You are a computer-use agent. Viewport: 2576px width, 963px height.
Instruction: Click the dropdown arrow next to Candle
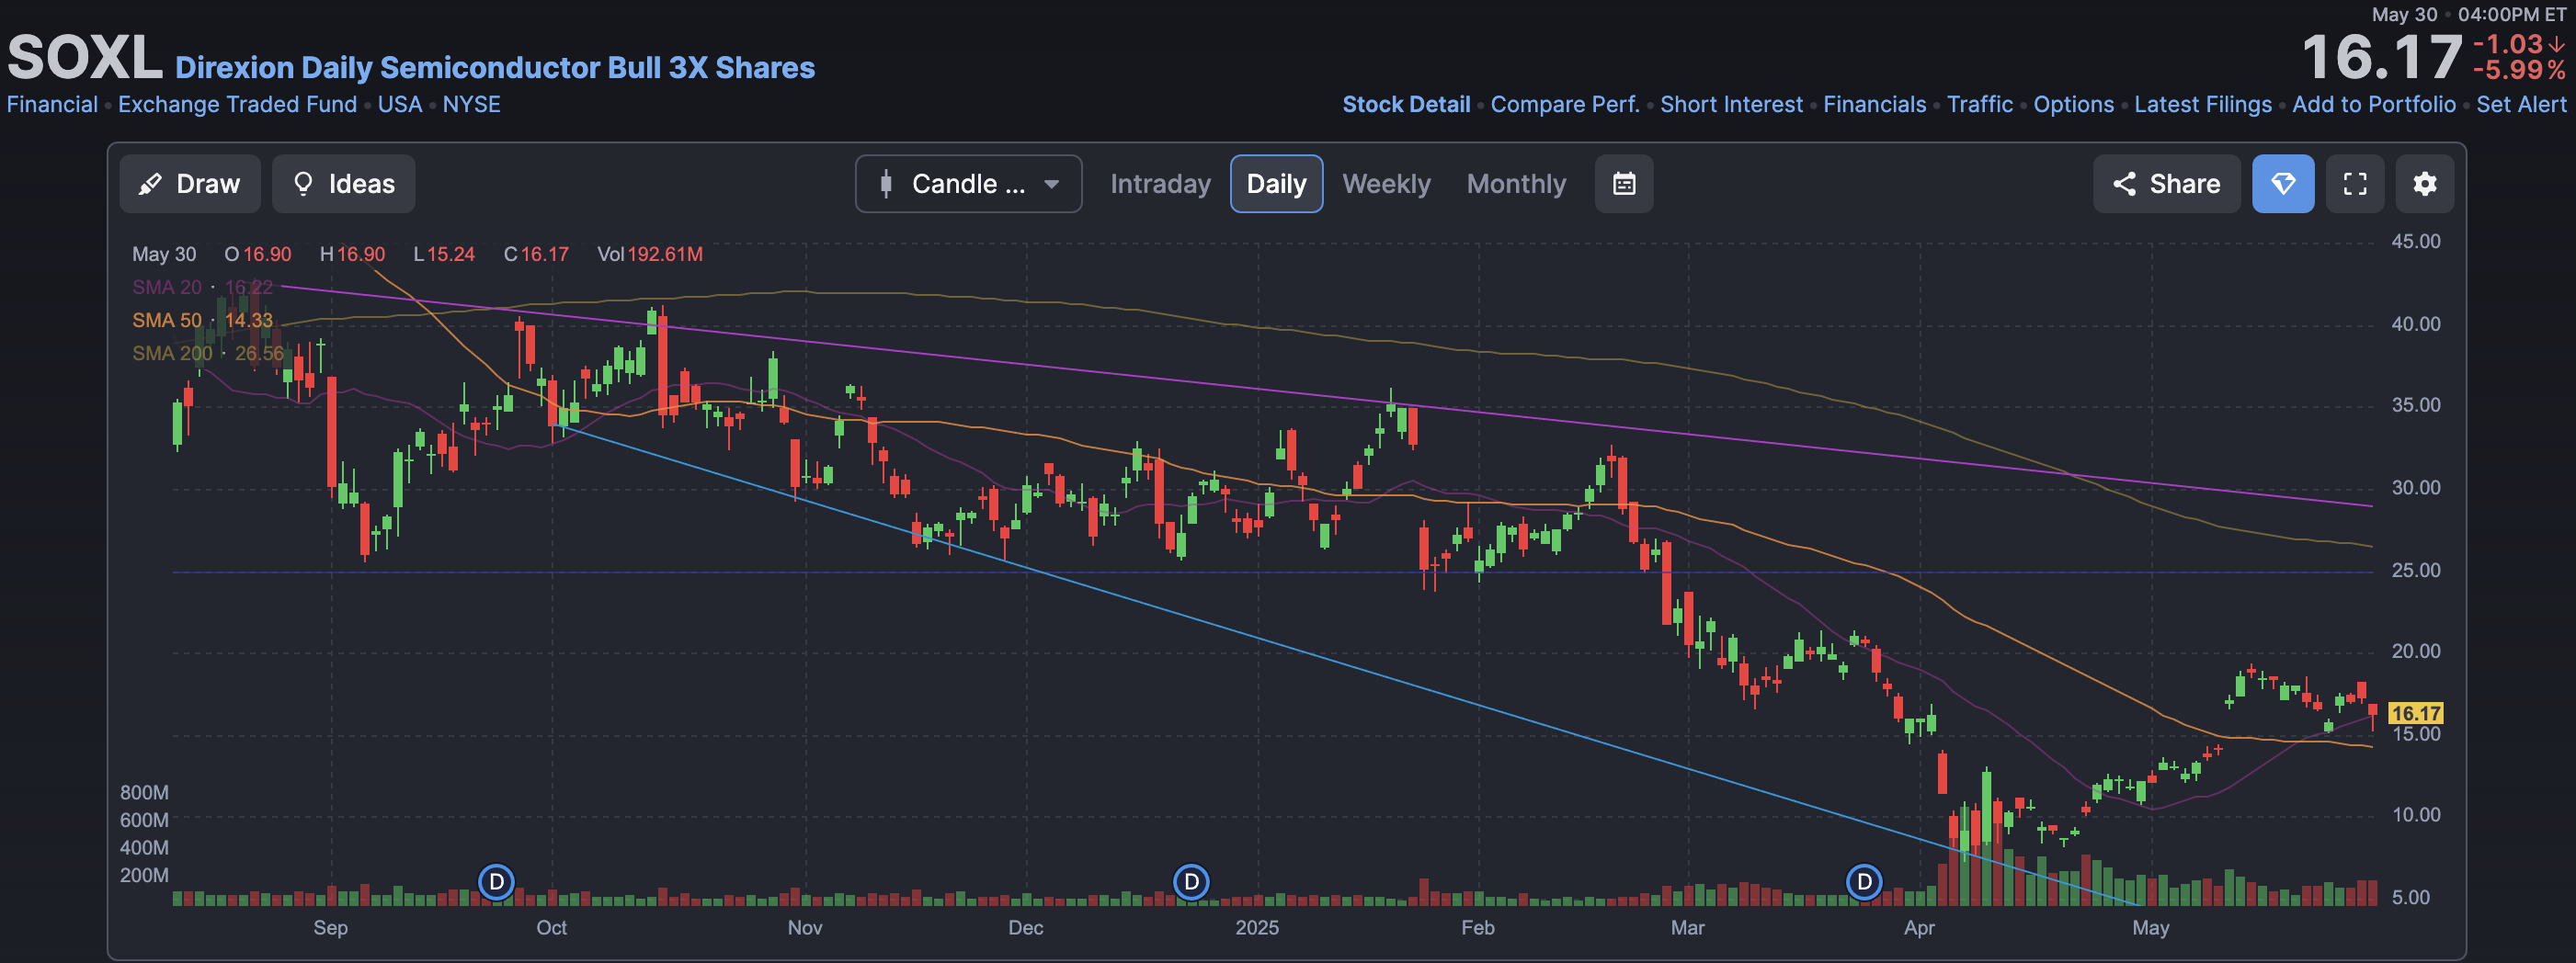click(x=1051, y=184)
